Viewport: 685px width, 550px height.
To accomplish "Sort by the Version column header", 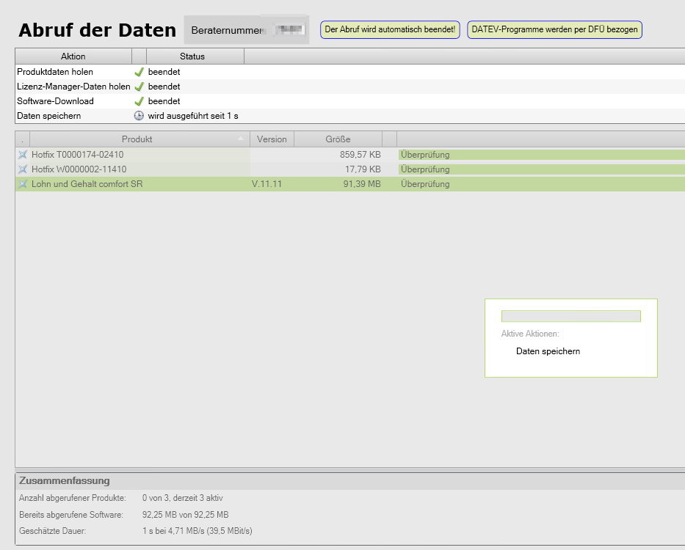I will click(x=272, y=139).
